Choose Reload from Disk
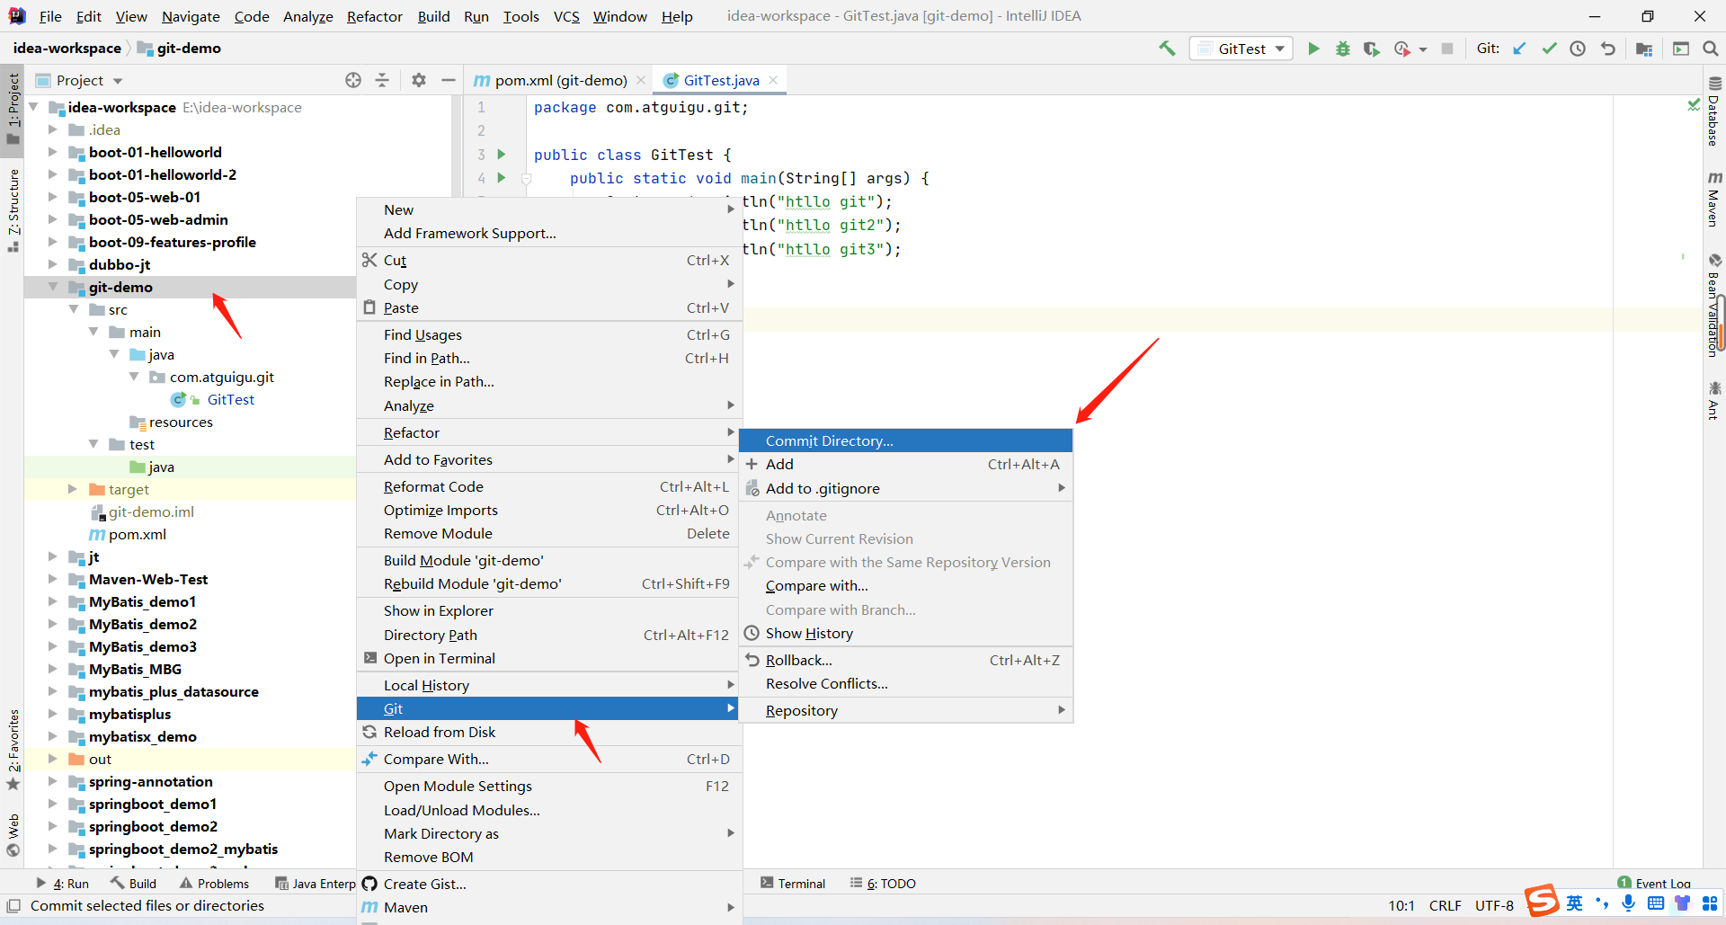The width and height of the screenshot is (1726, 925). point(548,732)
